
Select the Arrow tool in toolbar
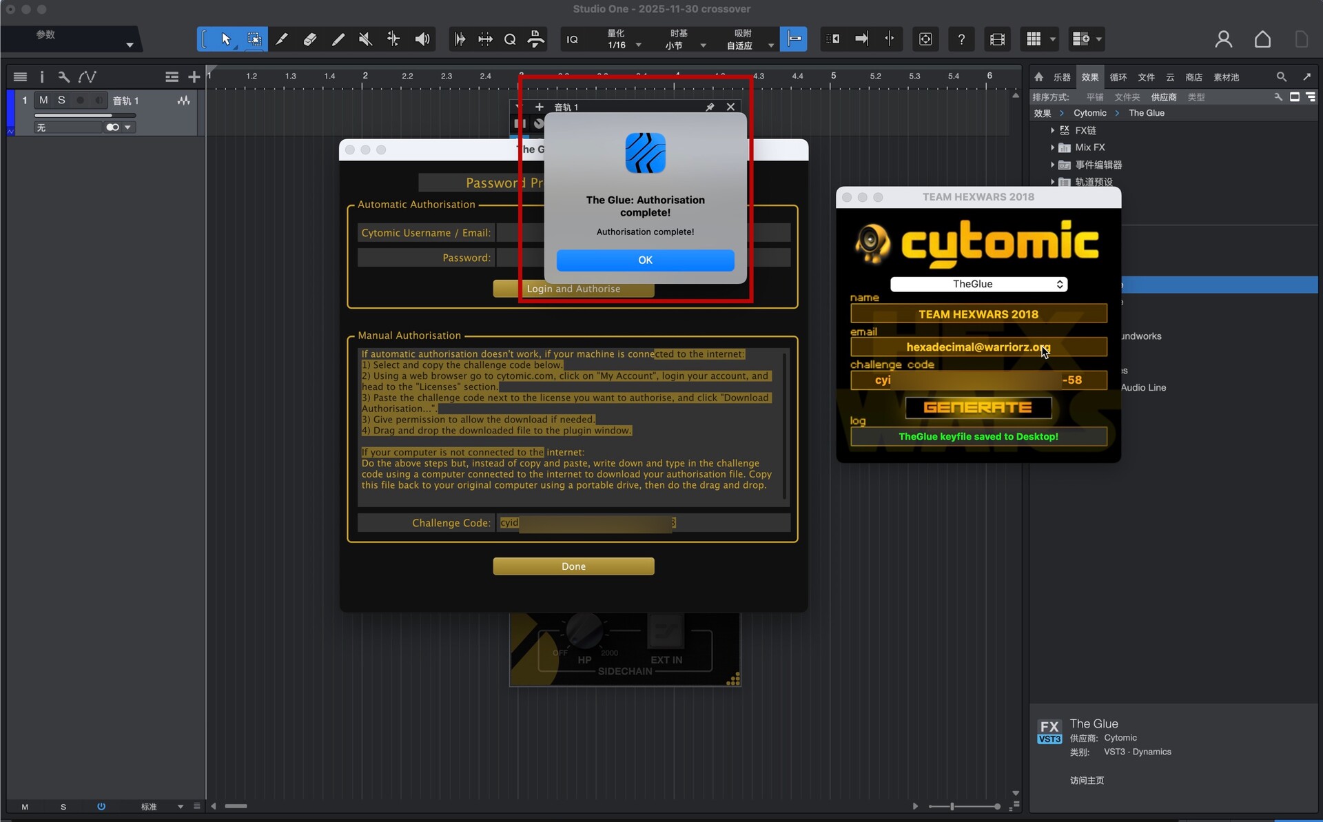(x=226, y=39)
